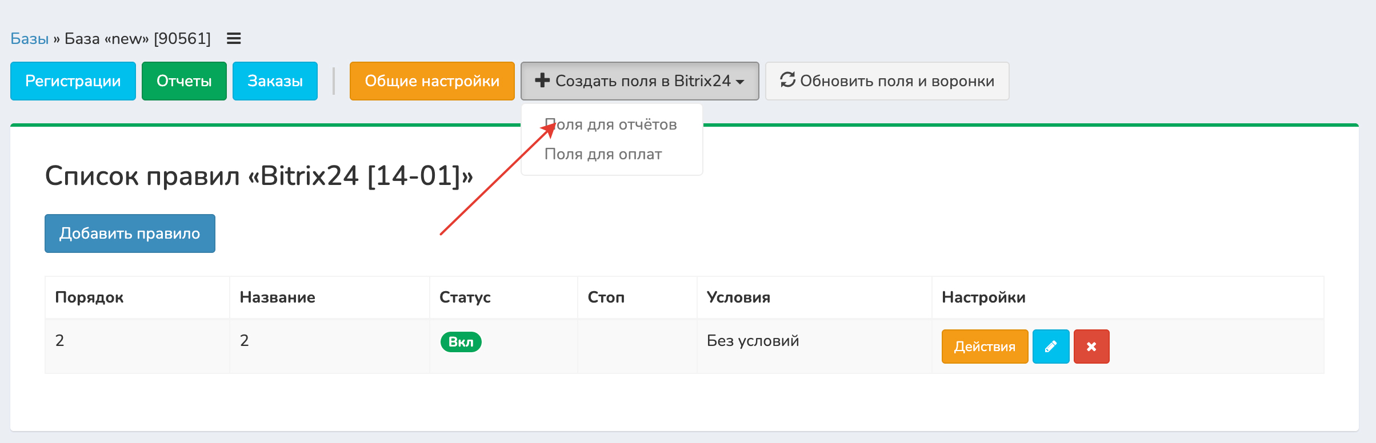Image resolution: width=1376 pixels, height=443 pixels.
Task: Toggle the green Вкл status badge
Action: pyautogui.click(x=461, y=342)
